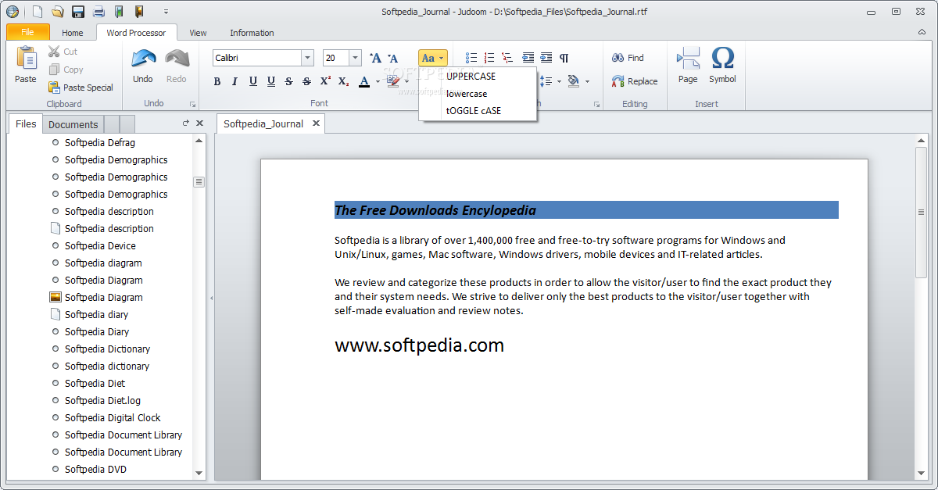Toggle single Underline formatting
Viewport: 938px width, 490px height.
pos(253,81)
